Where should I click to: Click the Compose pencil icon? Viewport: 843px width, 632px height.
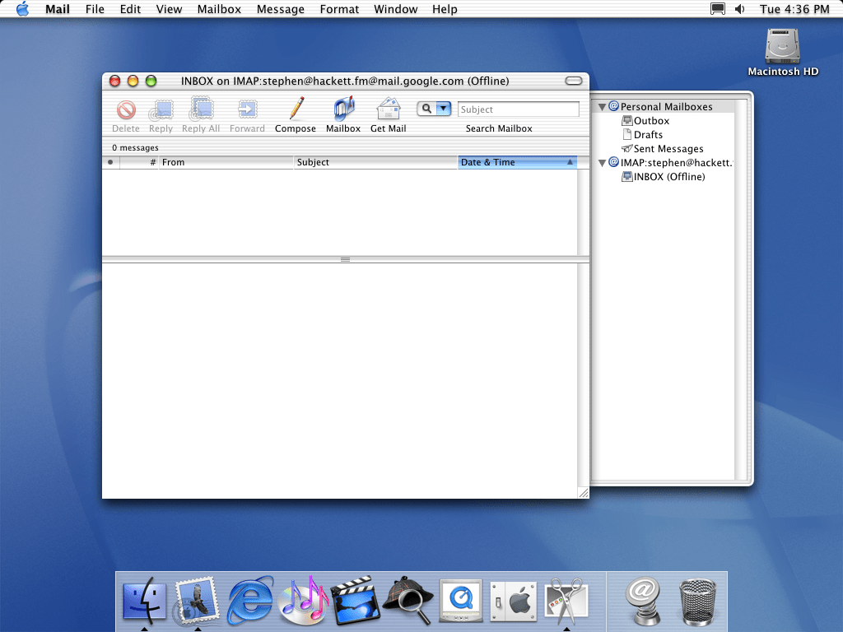296,109
